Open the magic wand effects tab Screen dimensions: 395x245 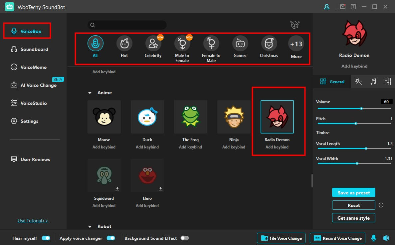[358, 82]
